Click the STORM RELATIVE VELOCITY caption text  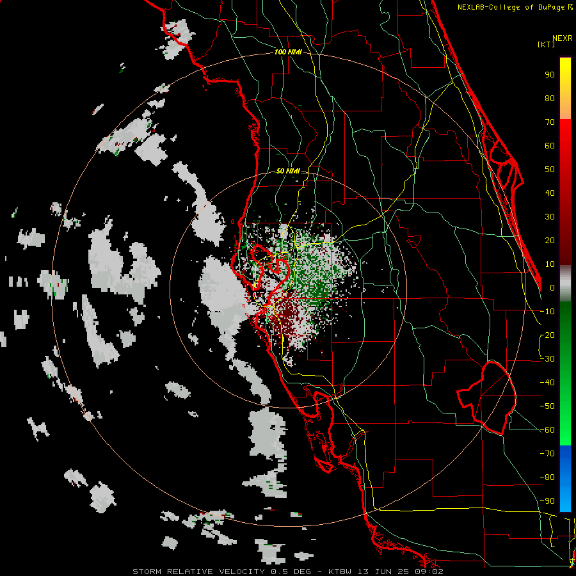click(x=199, y=572)
